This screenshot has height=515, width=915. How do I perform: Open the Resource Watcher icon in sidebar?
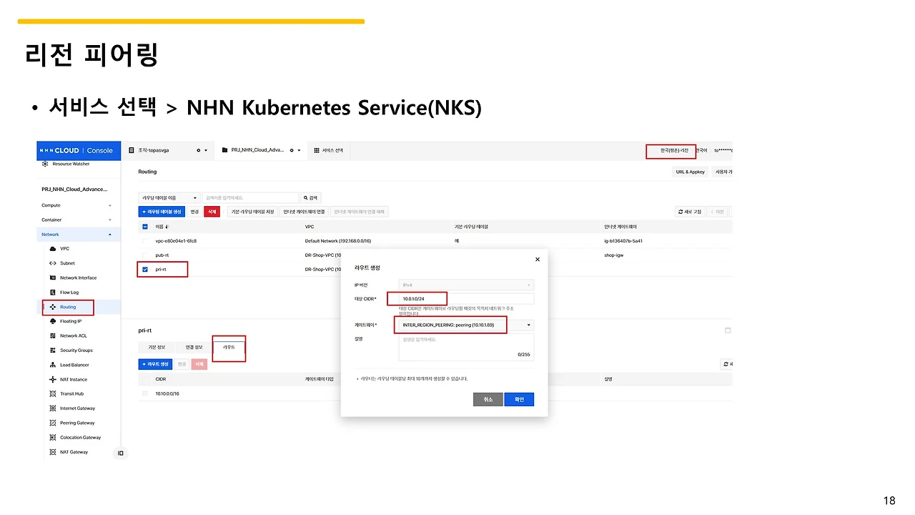[x=46, y=164]
